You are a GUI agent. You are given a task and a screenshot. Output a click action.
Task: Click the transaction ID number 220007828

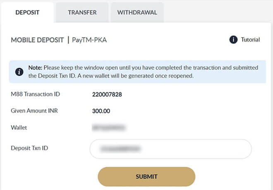coord(107,95)
